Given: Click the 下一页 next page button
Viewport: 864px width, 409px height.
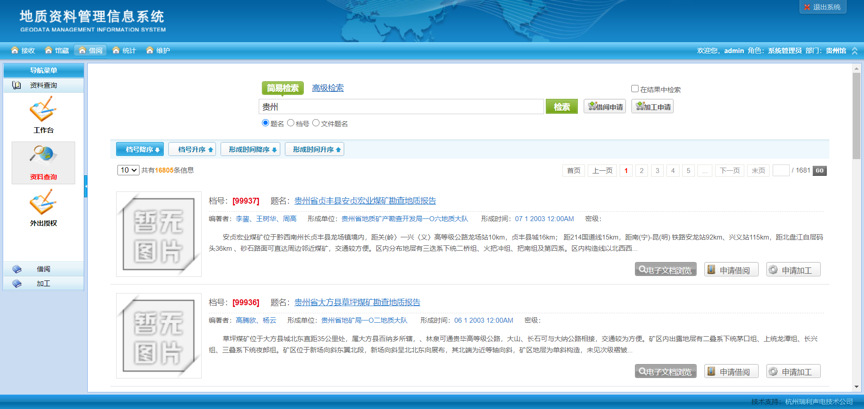Looking at the screenshot, I should 730,171.
